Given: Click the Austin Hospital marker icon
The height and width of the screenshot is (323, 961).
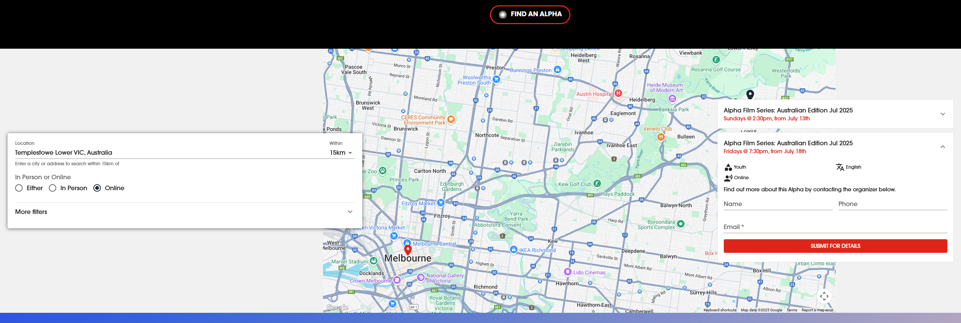Looking at the screenshot, I should click(618, 93).
